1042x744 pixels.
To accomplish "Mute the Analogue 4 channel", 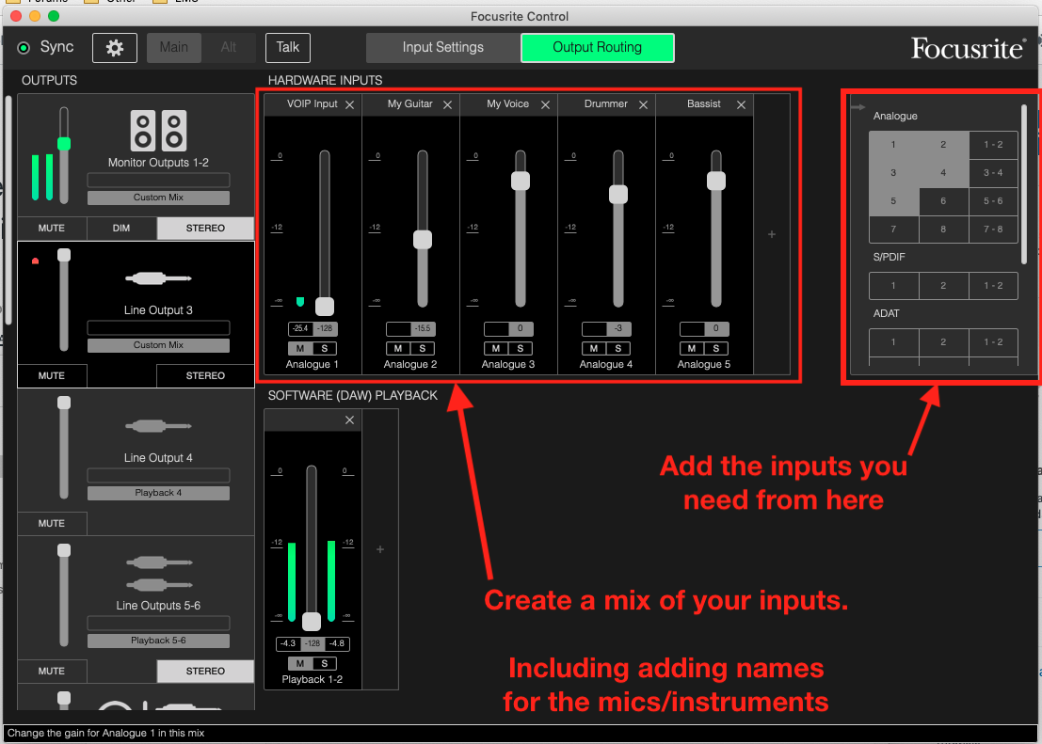I will pos(593,348).
